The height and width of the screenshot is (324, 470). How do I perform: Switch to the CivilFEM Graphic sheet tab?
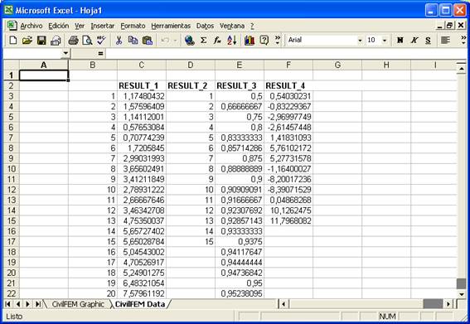tap(78, 304)
